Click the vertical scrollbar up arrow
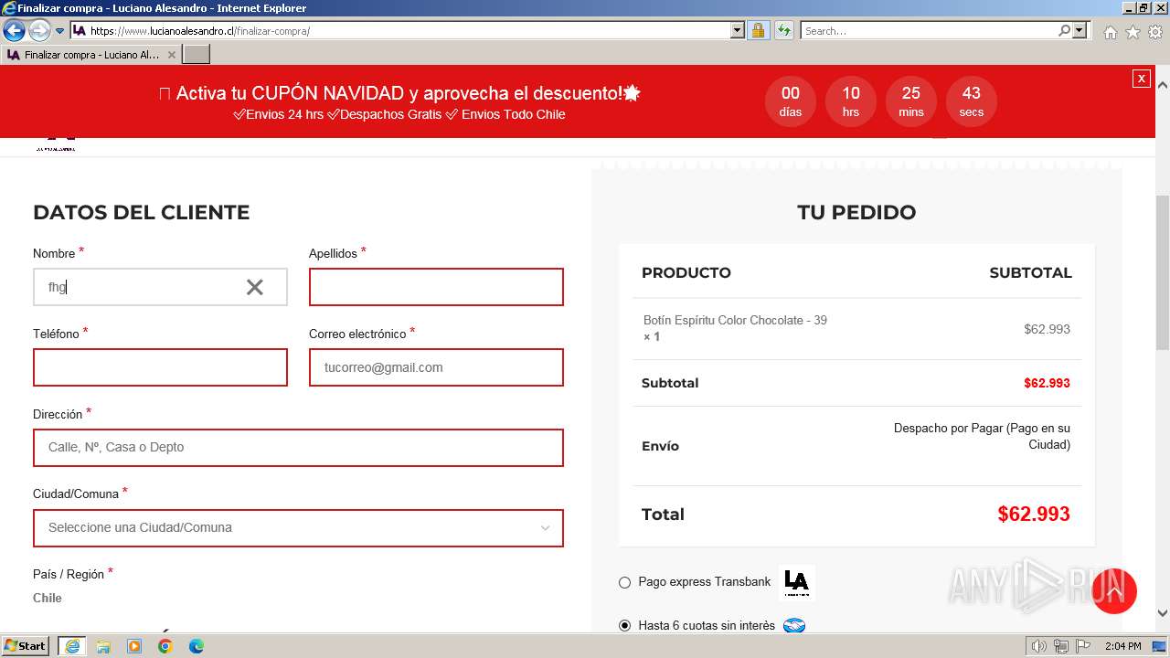 pos(1163,84)
